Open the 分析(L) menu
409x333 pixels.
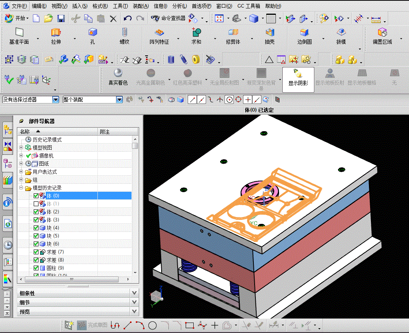pyautogui.click(x=180, y=6)
